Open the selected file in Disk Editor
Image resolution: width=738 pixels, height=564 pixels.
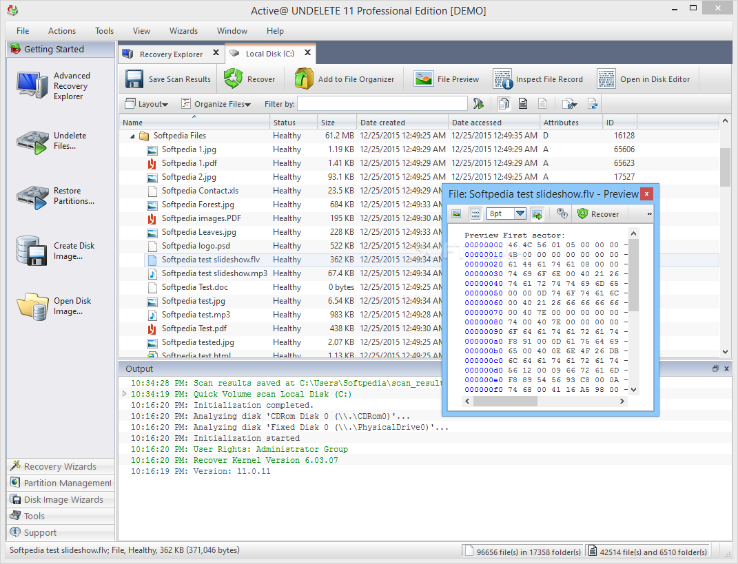[644, 79]
